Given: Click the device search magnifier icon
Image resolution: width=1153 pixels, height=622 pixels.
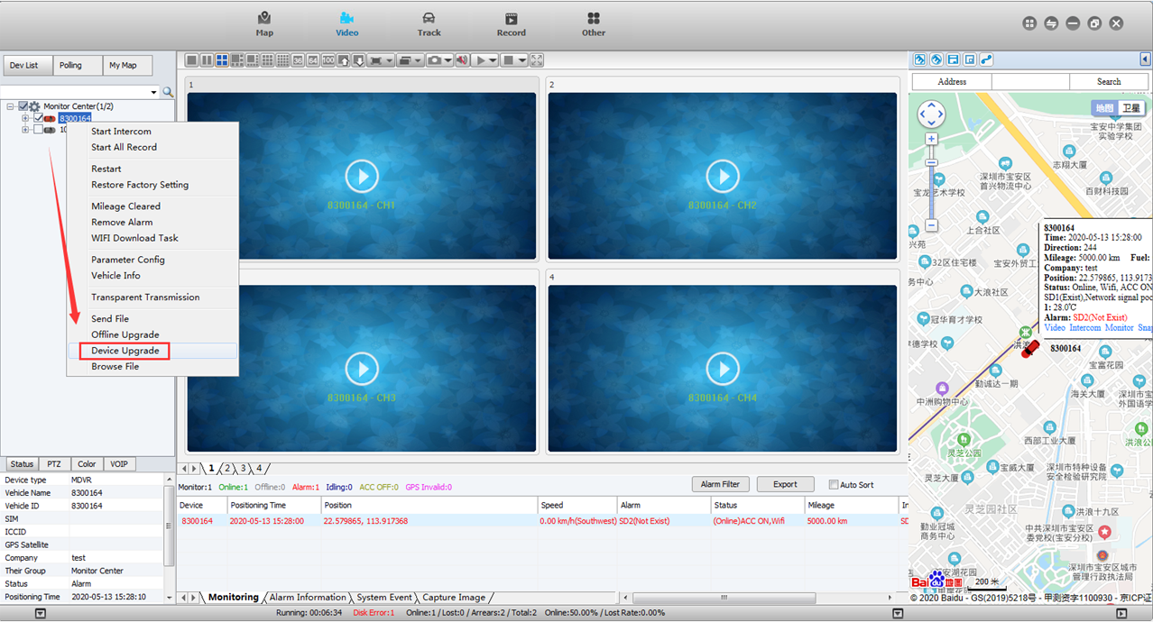Looking at the screenshot, I should tap(168, 92).
